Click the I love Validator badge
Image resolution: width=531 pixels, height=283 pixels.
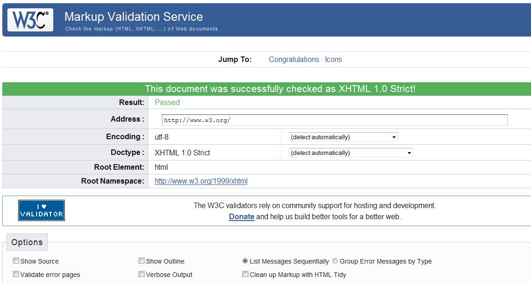[x=41, y=210]
